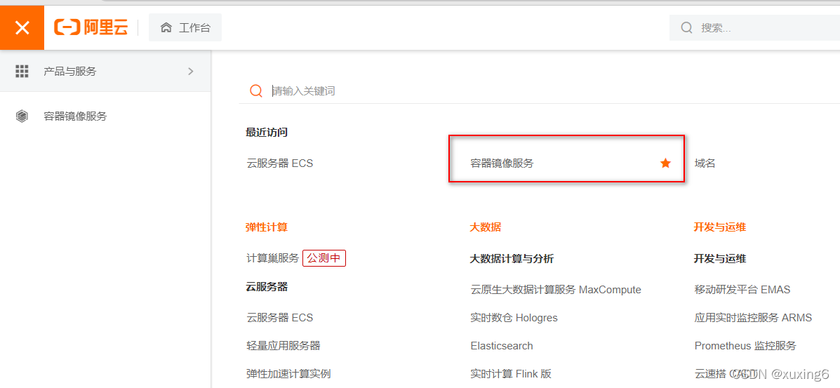
Task: Click the 云服务器 subheading
Action: pyautogui.click(x=267, y=287)
